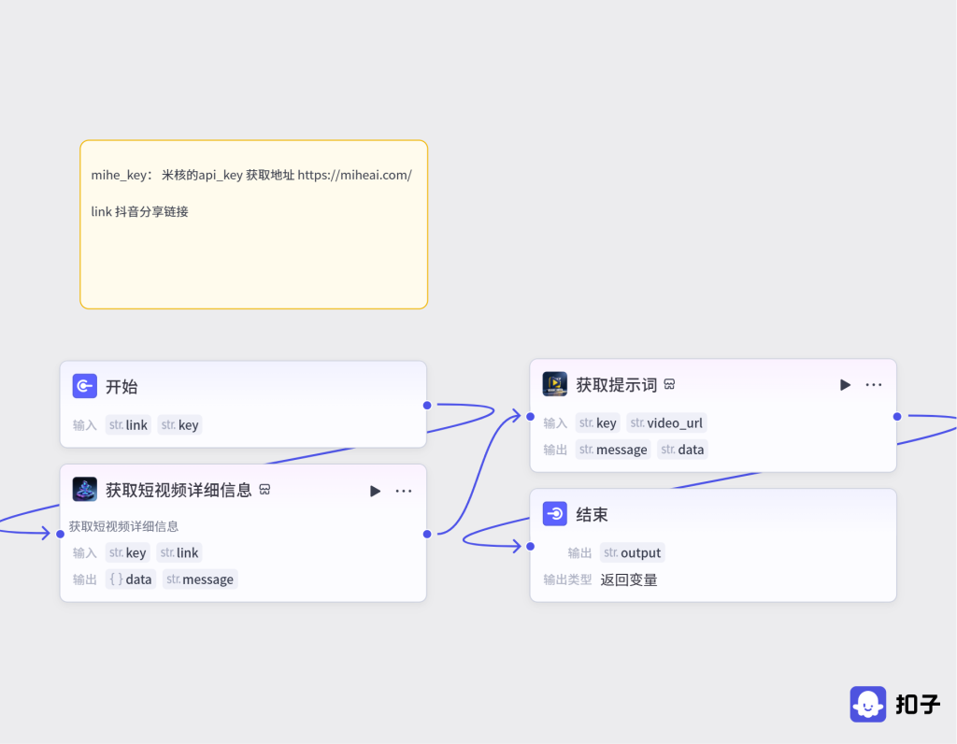Click the data output tag in 获取短视频详细信息 node

(131, 579)
